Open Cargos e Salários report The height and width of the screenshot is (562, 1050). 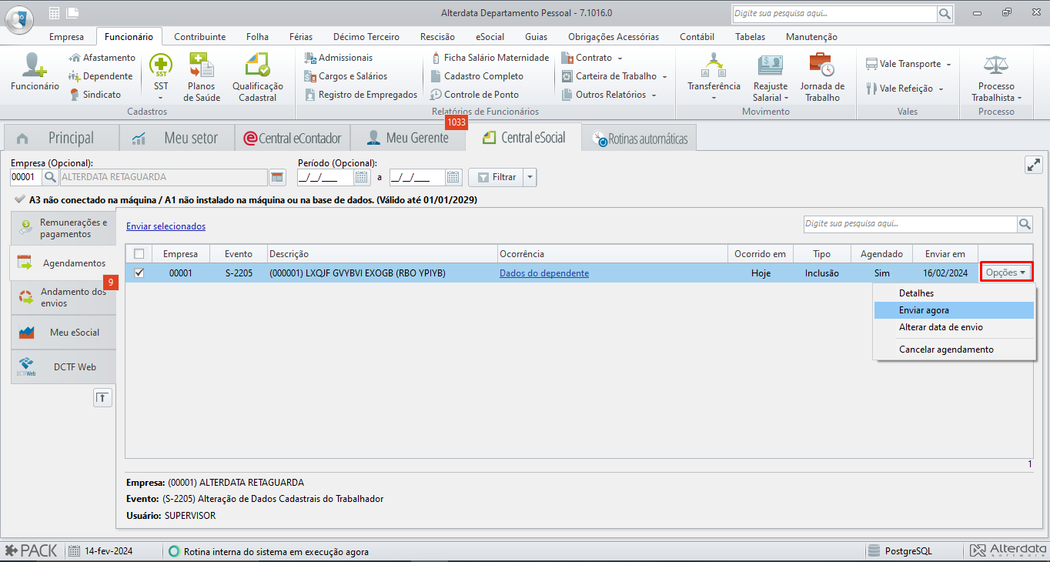(346, 76)
